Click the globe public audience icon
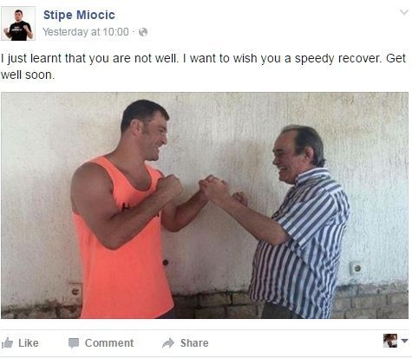This screenshot has height=358, width=412. (143, 32)
